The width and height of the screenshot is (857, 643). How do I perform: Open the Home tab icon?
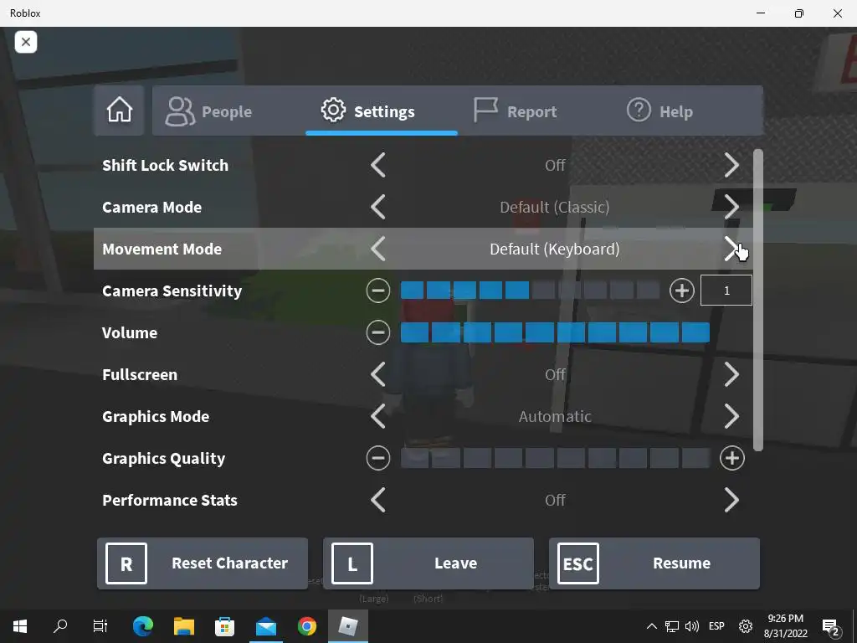point(119,111)
